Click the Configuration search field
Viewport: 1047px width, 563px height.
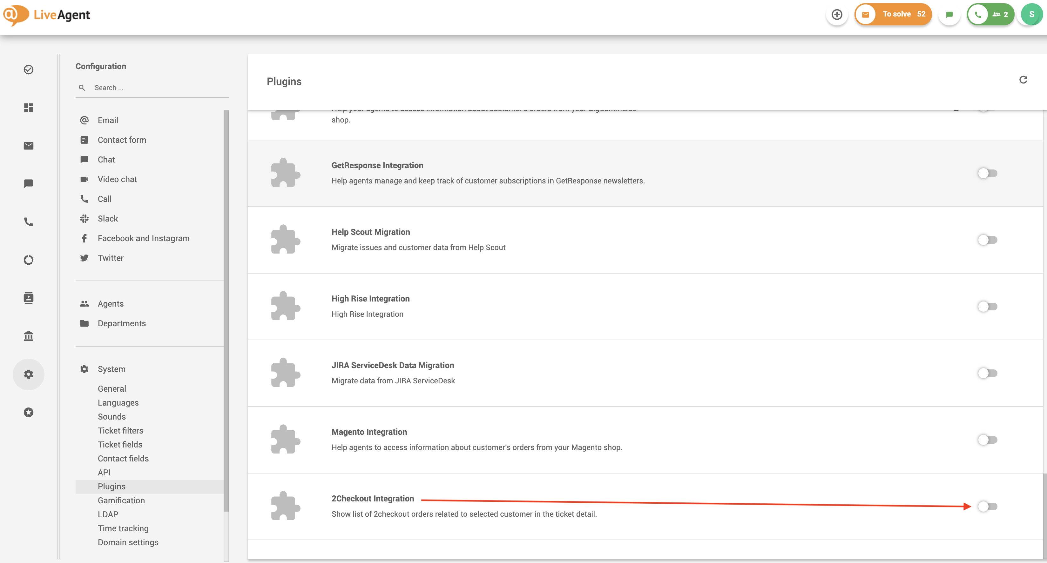(152, 88)
